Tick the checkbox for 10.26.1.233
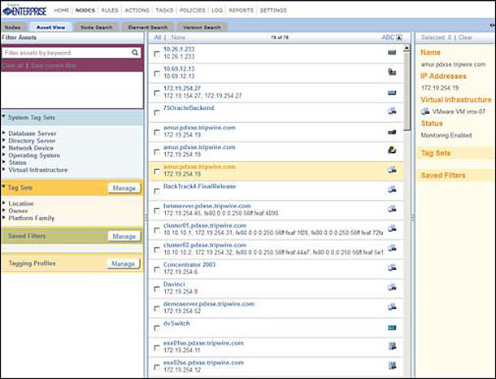 (x=157, y=54)
